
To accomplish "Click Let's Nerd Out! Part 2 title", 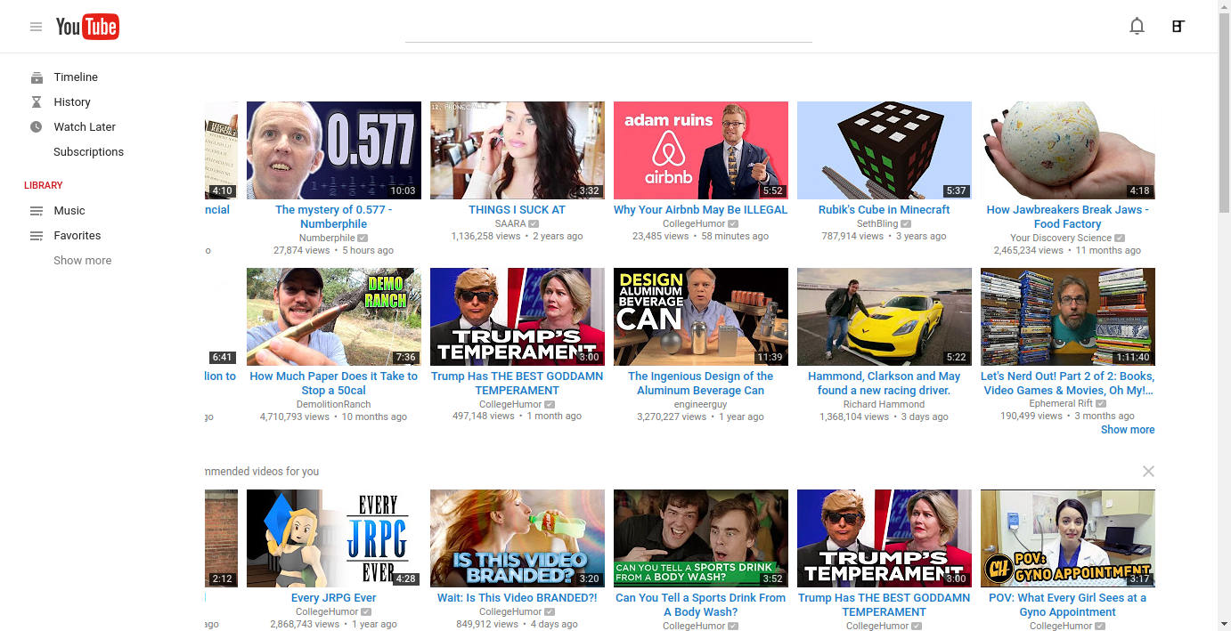I will (1068, 384).
